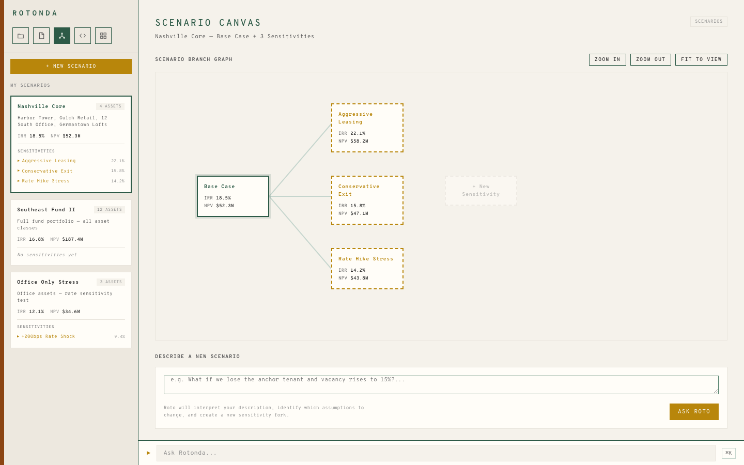Open the folder browser panel icon
744x465 pixels.
(x=20, y=35)
